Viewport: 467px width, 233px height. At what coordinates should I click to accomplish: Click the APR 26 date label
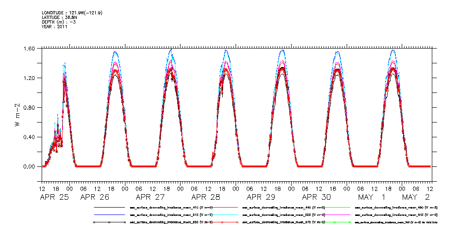pos(95,197)
